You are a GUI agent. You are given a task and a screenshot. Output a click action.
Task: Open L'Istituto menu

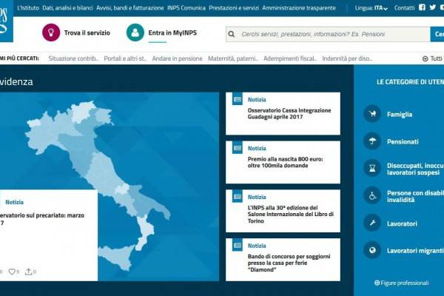(x=28, y=8)
